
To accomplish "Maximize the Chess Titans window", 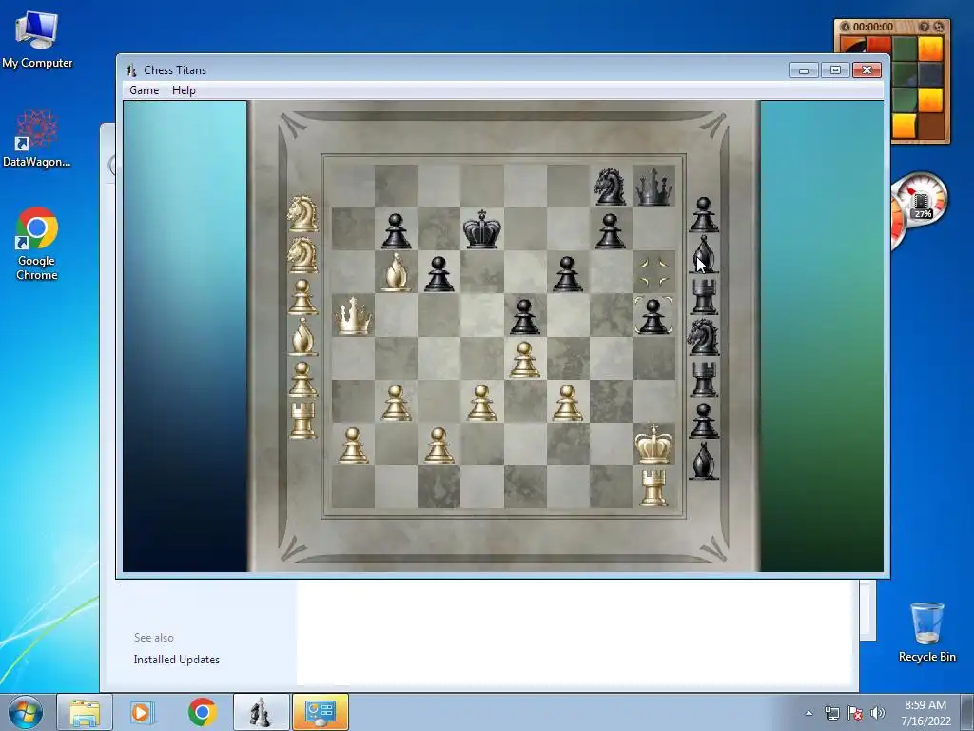I will (835, 70).
